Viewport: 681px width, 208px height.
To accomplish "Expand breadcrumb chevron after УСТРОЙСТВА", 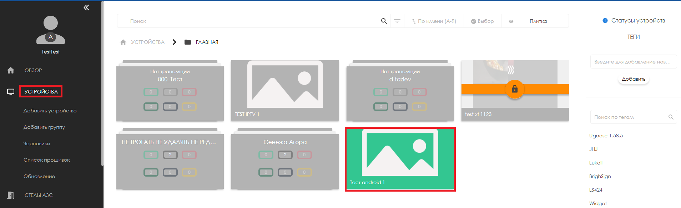I will [174, 42].
